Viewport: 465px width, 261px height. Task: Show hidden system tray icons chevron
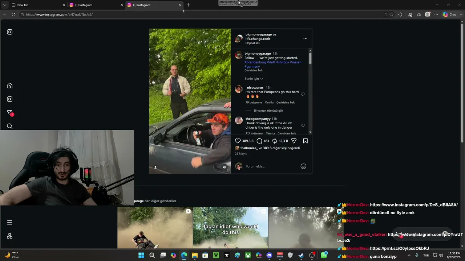pos(409,255)
